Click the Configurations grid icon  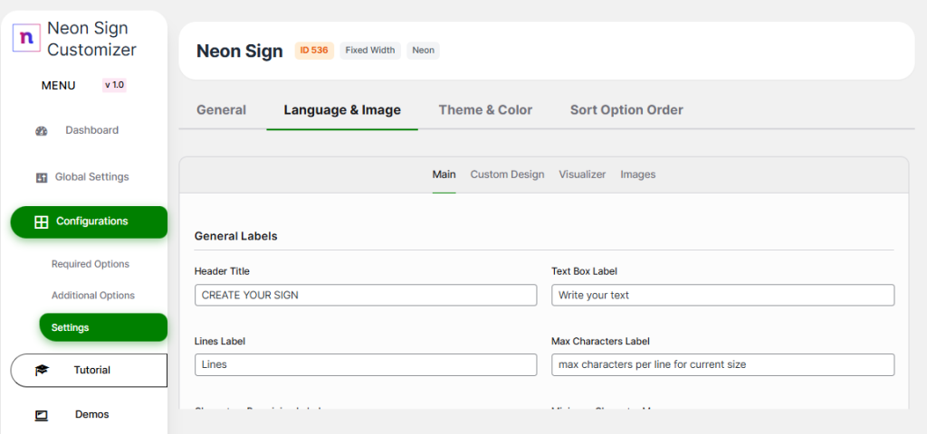[x=41, y=222]
